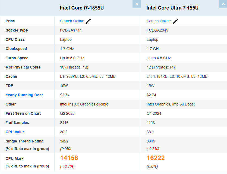Select the red (-2.3%) difference value
The height and width of the screenshot is (174, 227).
click(x=153, y=149)
